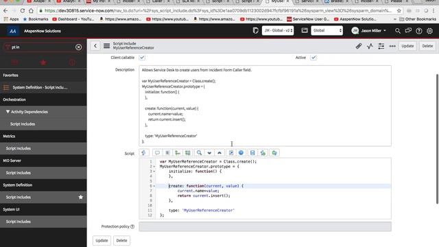The height and width of the screenshot is (247, 439).
Task: Click the Update button in form header
Action: coord(407,46)
